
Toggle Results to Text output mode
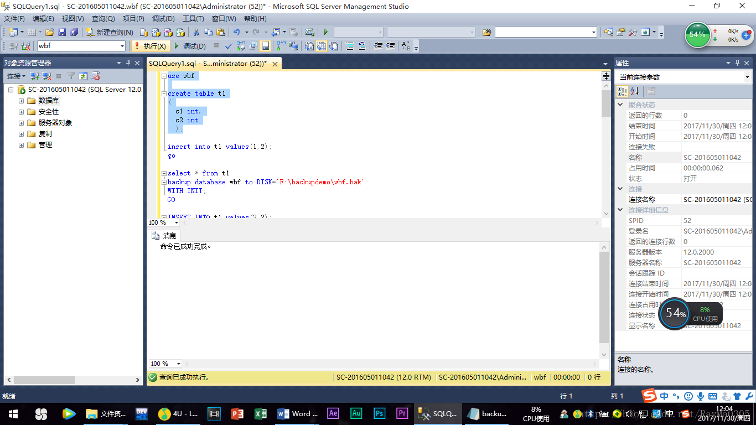click(x=309, y=46)
